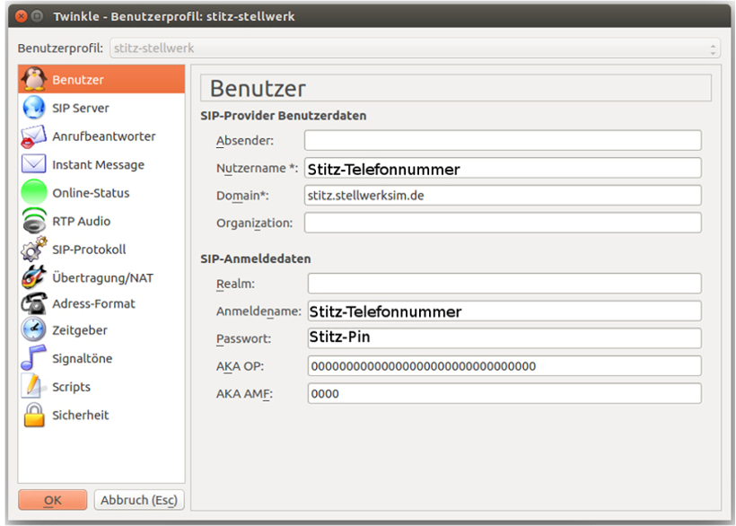Open the SIP Server settings page label
Viewport: 736px width, 526px height.
80,108
